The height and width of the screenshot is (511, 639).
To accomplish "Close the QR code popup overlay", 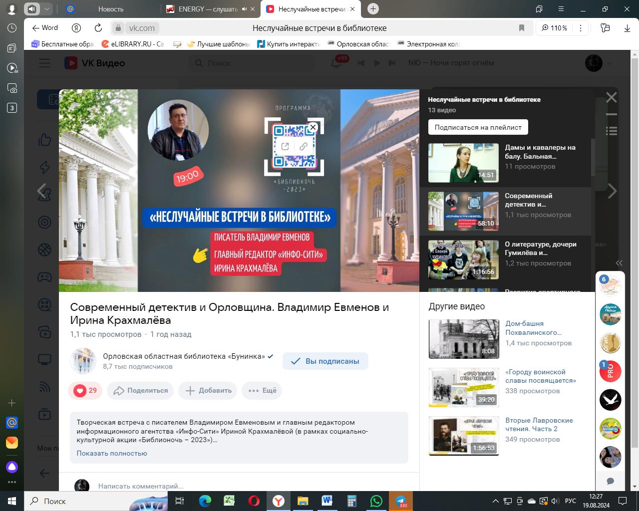I will (x=313, y=127).
